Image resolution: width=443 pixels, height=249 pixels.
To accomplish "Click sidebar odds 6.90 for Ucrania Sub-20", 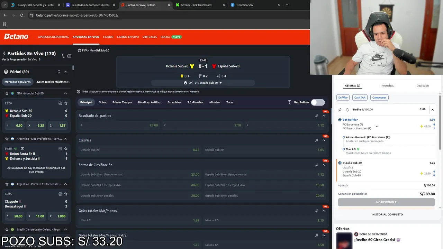I will [x=15, y=126].
